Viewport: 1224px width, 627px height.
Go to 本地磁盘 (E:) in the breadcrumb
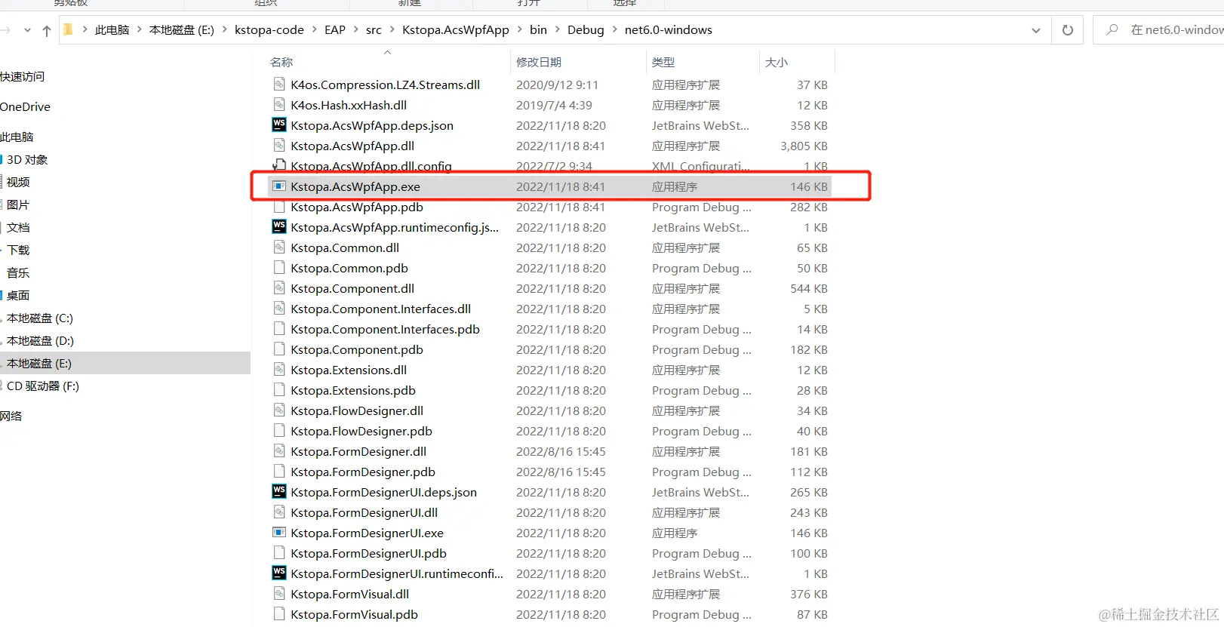(x=182, y=30)
